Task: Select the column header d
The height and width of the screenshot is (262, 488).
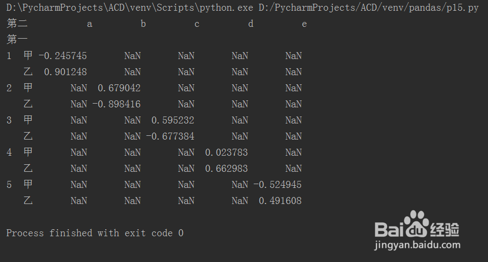Action: [x=251, y=24]
